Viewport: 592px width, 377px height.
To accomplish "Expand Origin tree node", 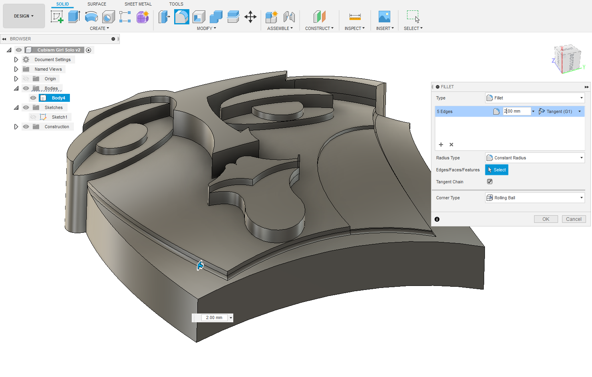I will click(16, 79).
